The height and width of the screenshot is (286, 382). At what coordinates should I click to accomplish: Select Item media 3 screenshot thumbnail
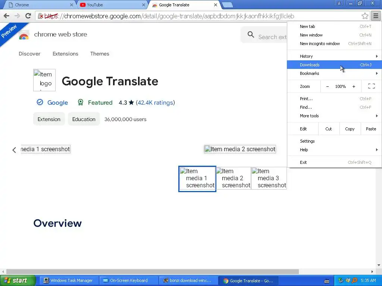(x=269, y=178)
